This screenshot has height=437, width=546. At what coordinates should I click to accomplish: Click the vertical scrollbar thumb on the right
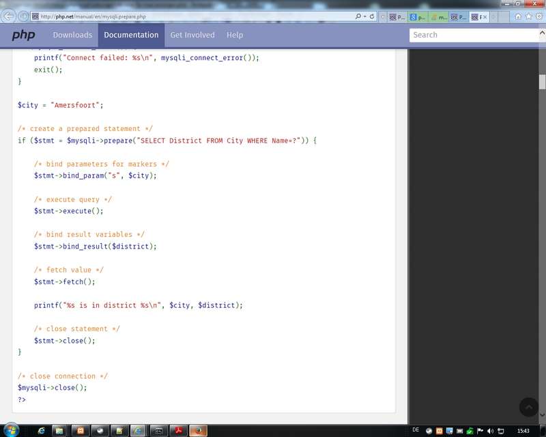click(x=542, y=82)
